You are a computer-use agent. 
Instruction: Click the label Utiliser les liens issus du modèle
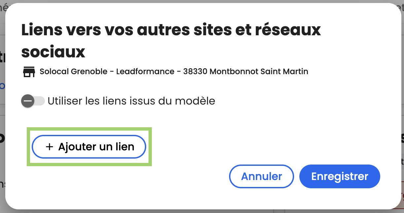(131, 101)
